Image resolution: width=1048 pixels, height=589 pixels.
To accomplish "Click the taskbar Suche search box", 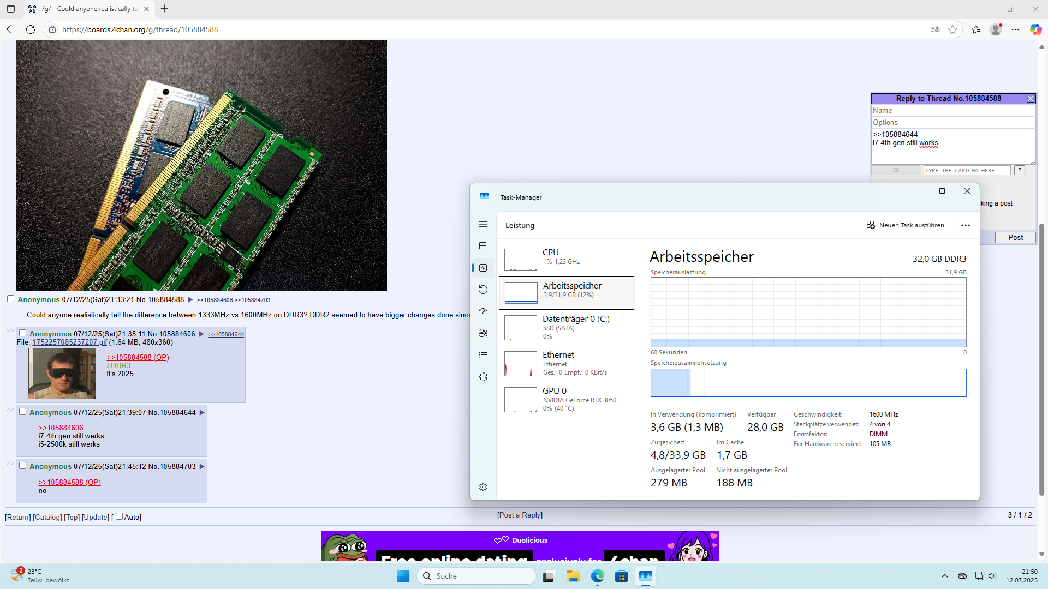I will click(477, 576).
